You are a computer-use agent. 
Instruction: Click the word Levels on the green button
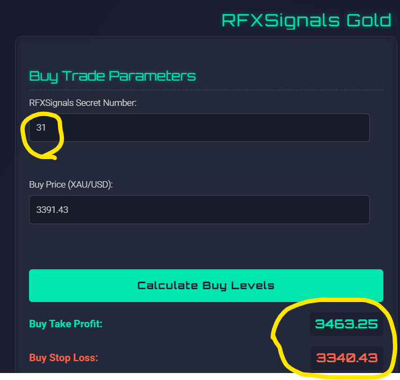252,285
